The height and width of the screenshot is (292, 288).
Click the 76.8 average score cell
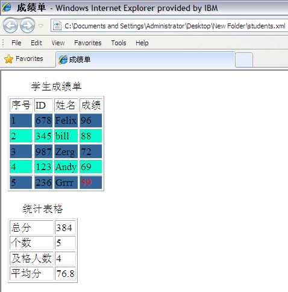[65, 273]
